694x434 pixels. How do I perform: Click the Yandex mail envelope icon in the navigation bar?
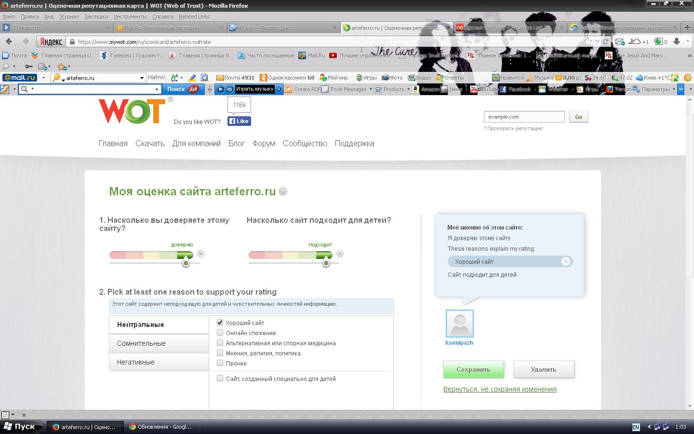tap(620, 42)
